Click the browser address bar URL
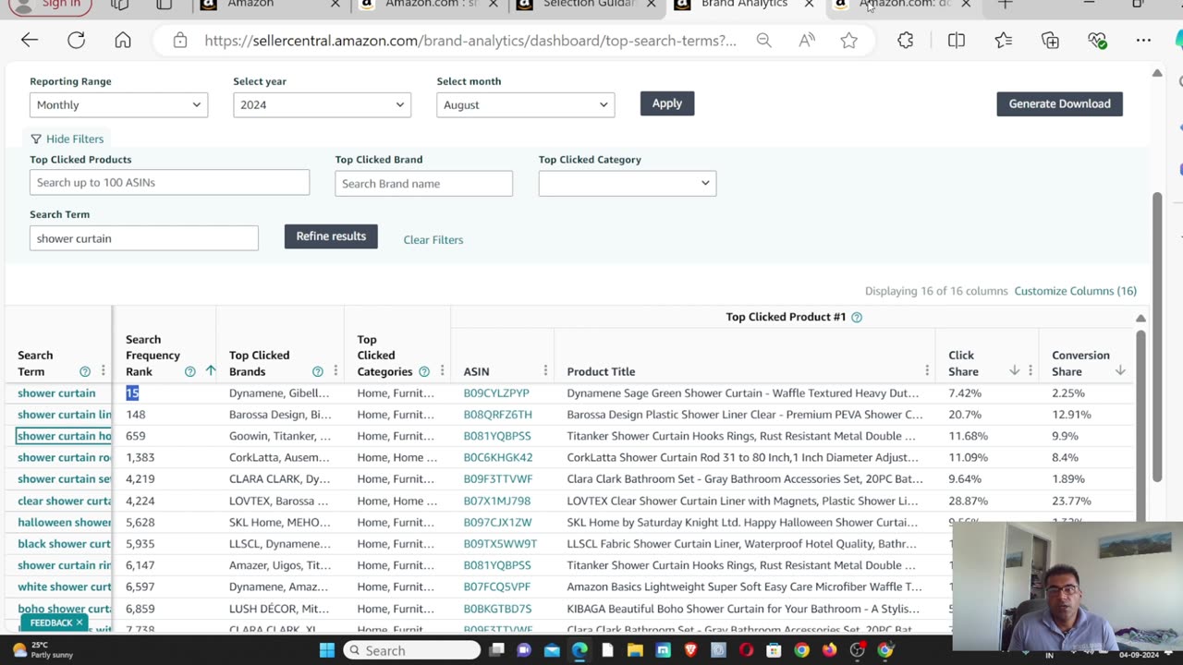1183x665 pixels. coord(470,41)
